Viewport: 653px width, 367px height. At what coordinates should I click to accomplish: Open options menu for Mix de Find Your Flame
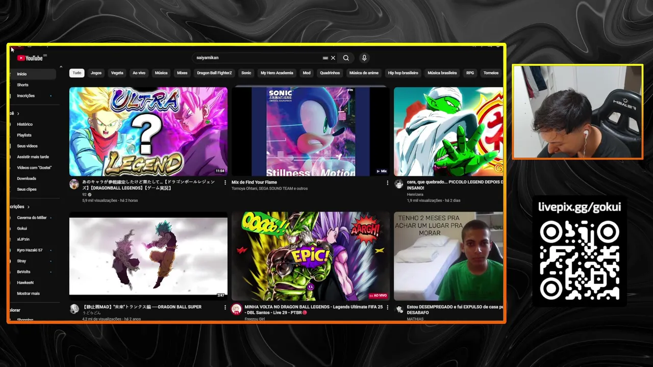tap(387, 182)
